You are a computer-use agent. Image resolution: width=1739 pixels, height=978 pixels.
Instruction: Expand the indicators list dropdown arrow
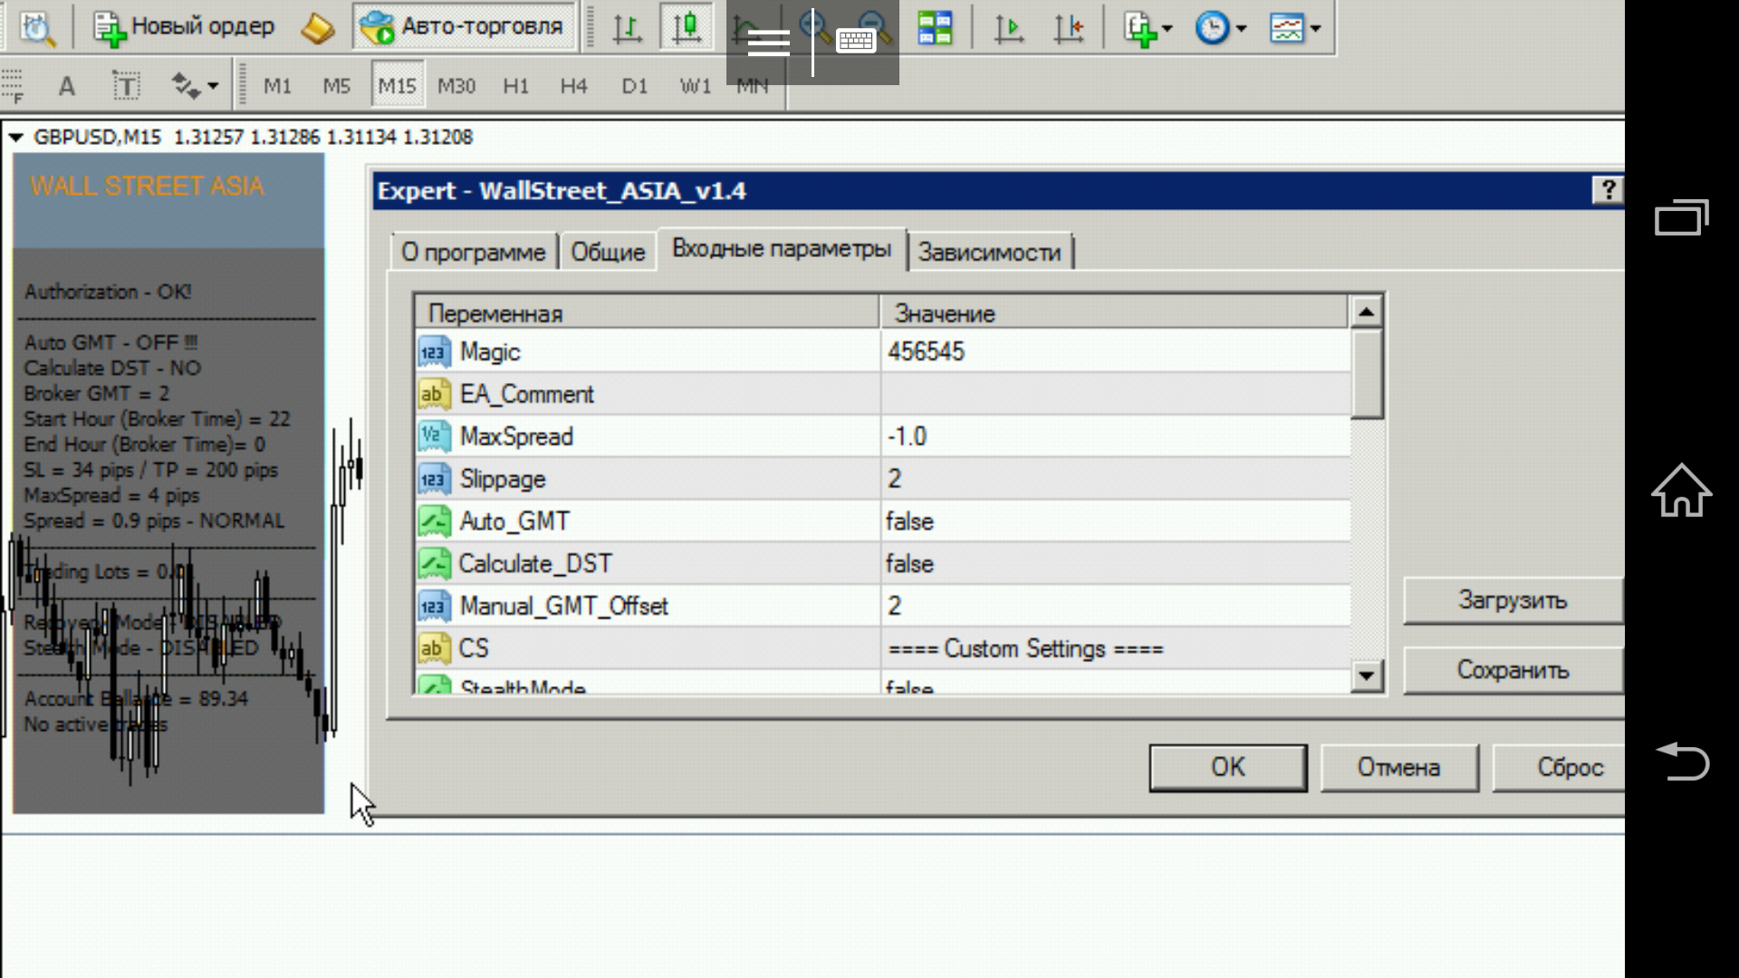(1167, 28)
